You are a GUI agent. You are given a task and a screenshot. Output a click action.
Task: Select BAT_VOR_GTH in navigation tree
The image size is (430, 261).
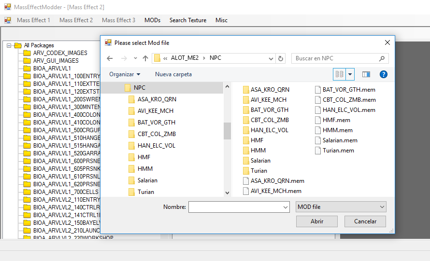(x=152, y=122)
